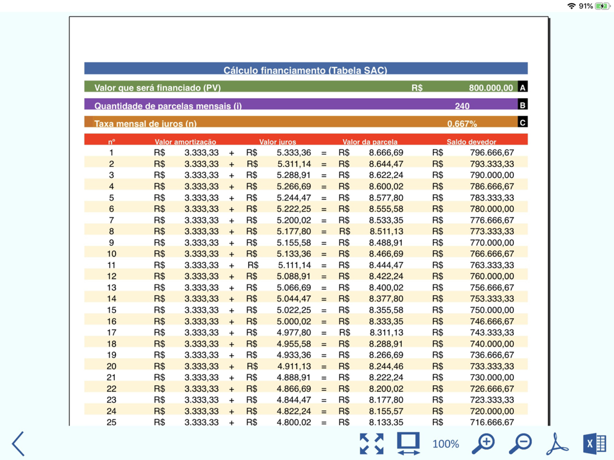The image size is (614, 460).
Task: Tap the Taxa mensal de juros label
Action: pos(146,124)
